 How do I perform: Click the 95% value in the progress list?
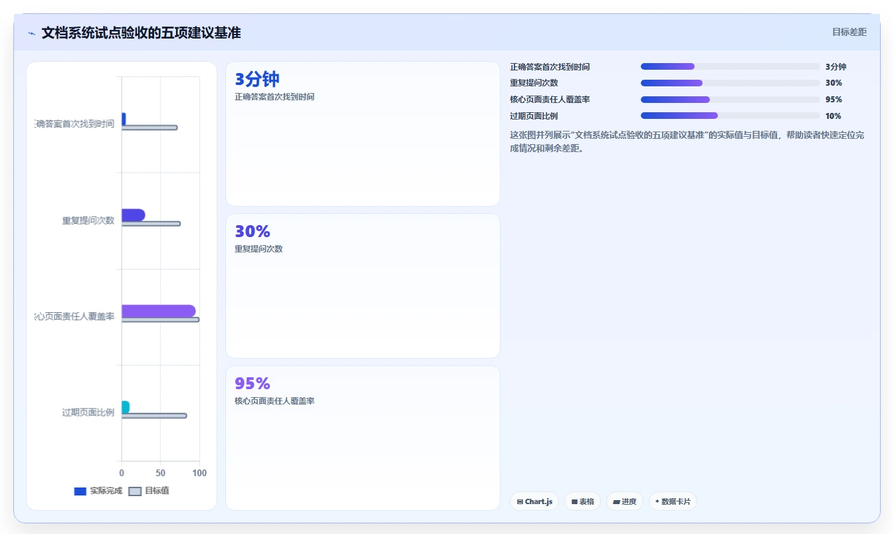(834, 100)
